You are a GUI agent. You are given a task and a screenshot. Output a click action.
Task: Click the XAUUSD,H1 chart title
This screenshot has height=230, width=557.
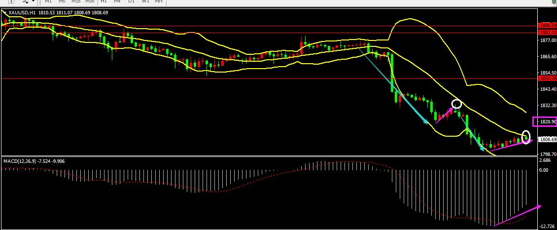coord(22,13)
